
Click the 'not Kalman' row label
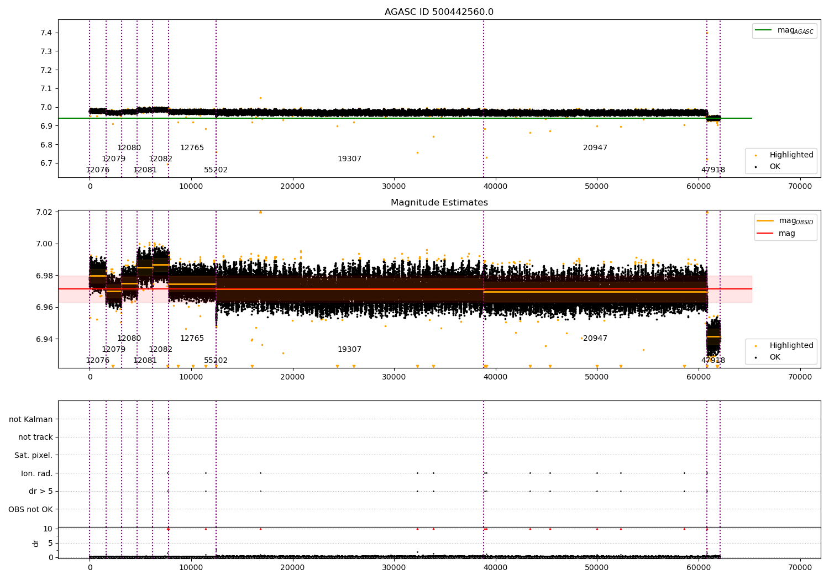(31, 419)
